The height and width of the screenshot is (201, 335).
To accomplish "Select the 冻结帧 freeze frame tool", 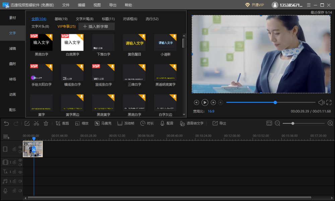I will pos(126,123).
